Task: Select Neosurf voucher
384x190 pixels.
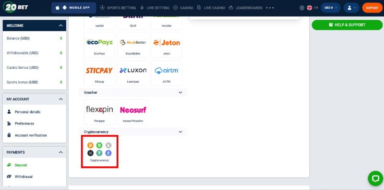Action: [x=133, y=112]
